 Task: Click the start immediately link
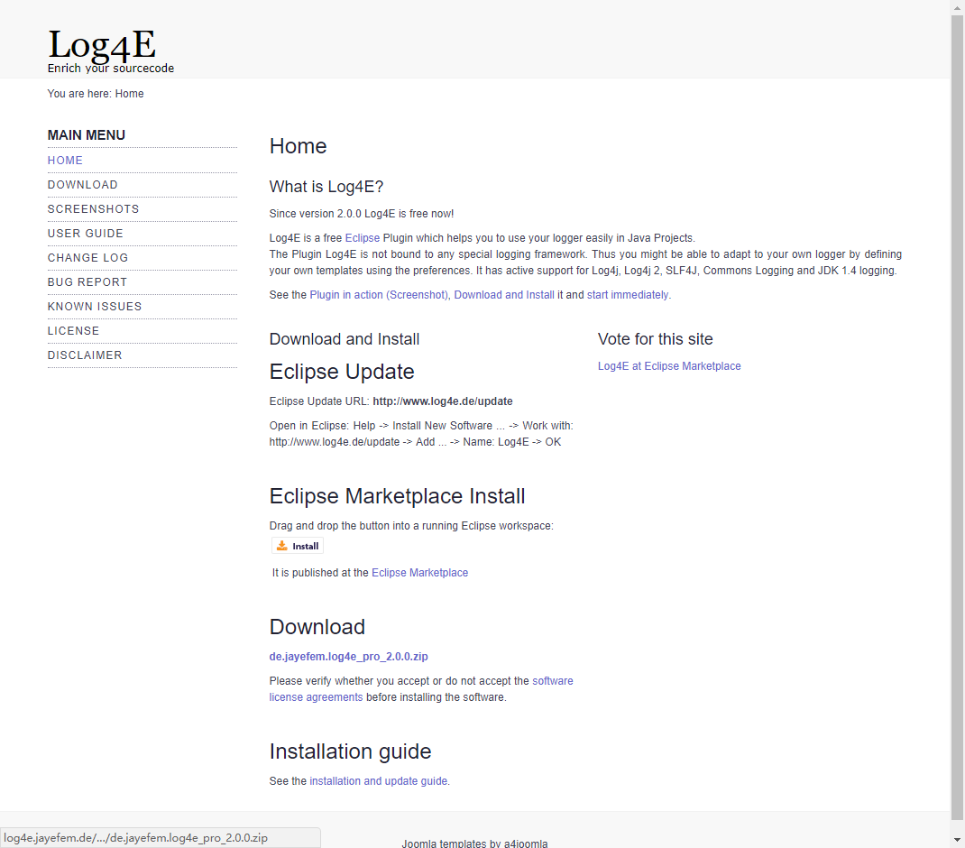pyautogui.click(x=628, y=295)
